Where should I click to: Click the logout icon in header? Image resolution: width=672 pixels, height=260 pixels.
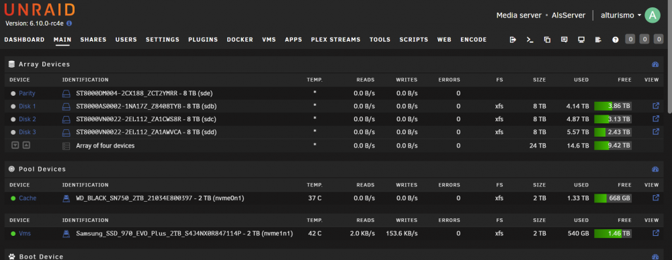(x=513, y=40)
